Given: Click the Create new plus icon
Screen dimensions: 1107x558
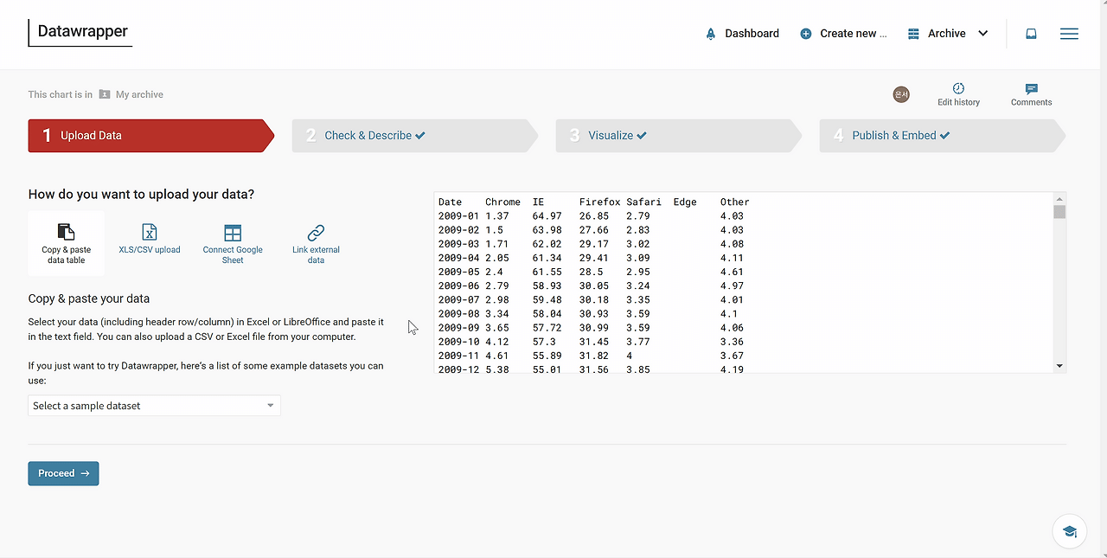Looking at the screenshot, I should click(806, 34).
